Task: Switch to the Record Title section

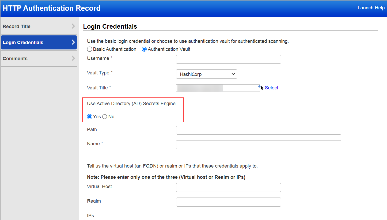Action: [17, 26]
